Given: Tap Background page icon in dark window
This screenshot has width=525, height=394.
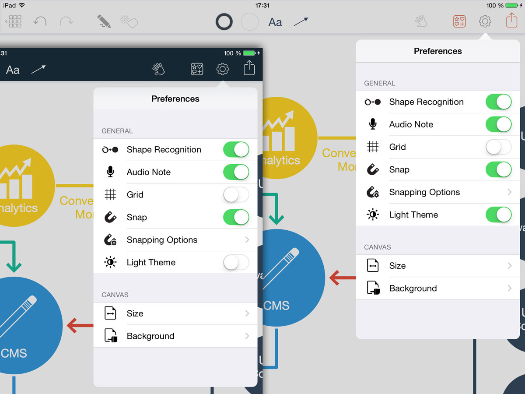Looking at the screenshot, I should 111,336.
